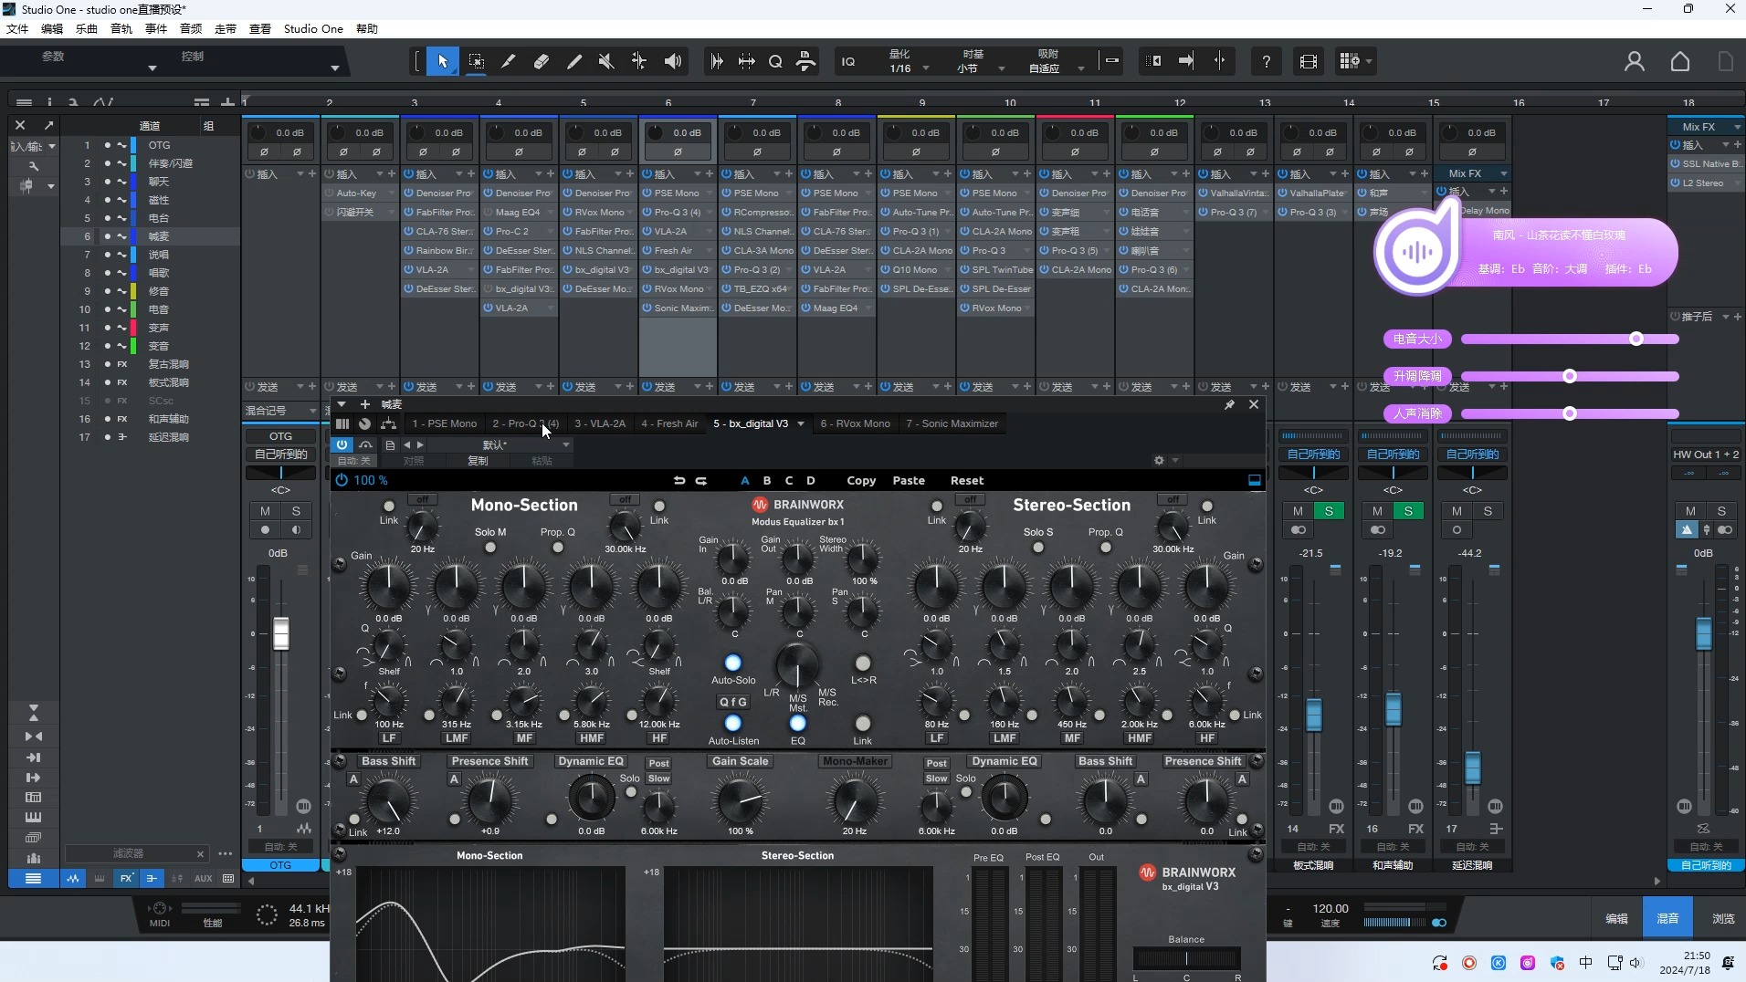Solo channel 14 板式混响
Image resolution: width=1746 pixels, height=982 pixels.
coord(1329,511)
